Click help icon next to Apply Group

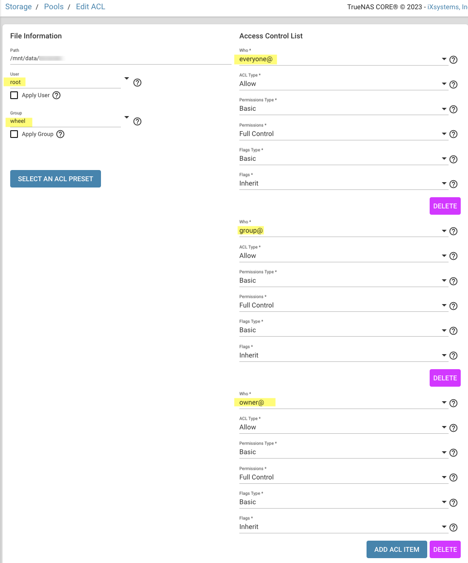pyautogui.click(x=60, y=134)
